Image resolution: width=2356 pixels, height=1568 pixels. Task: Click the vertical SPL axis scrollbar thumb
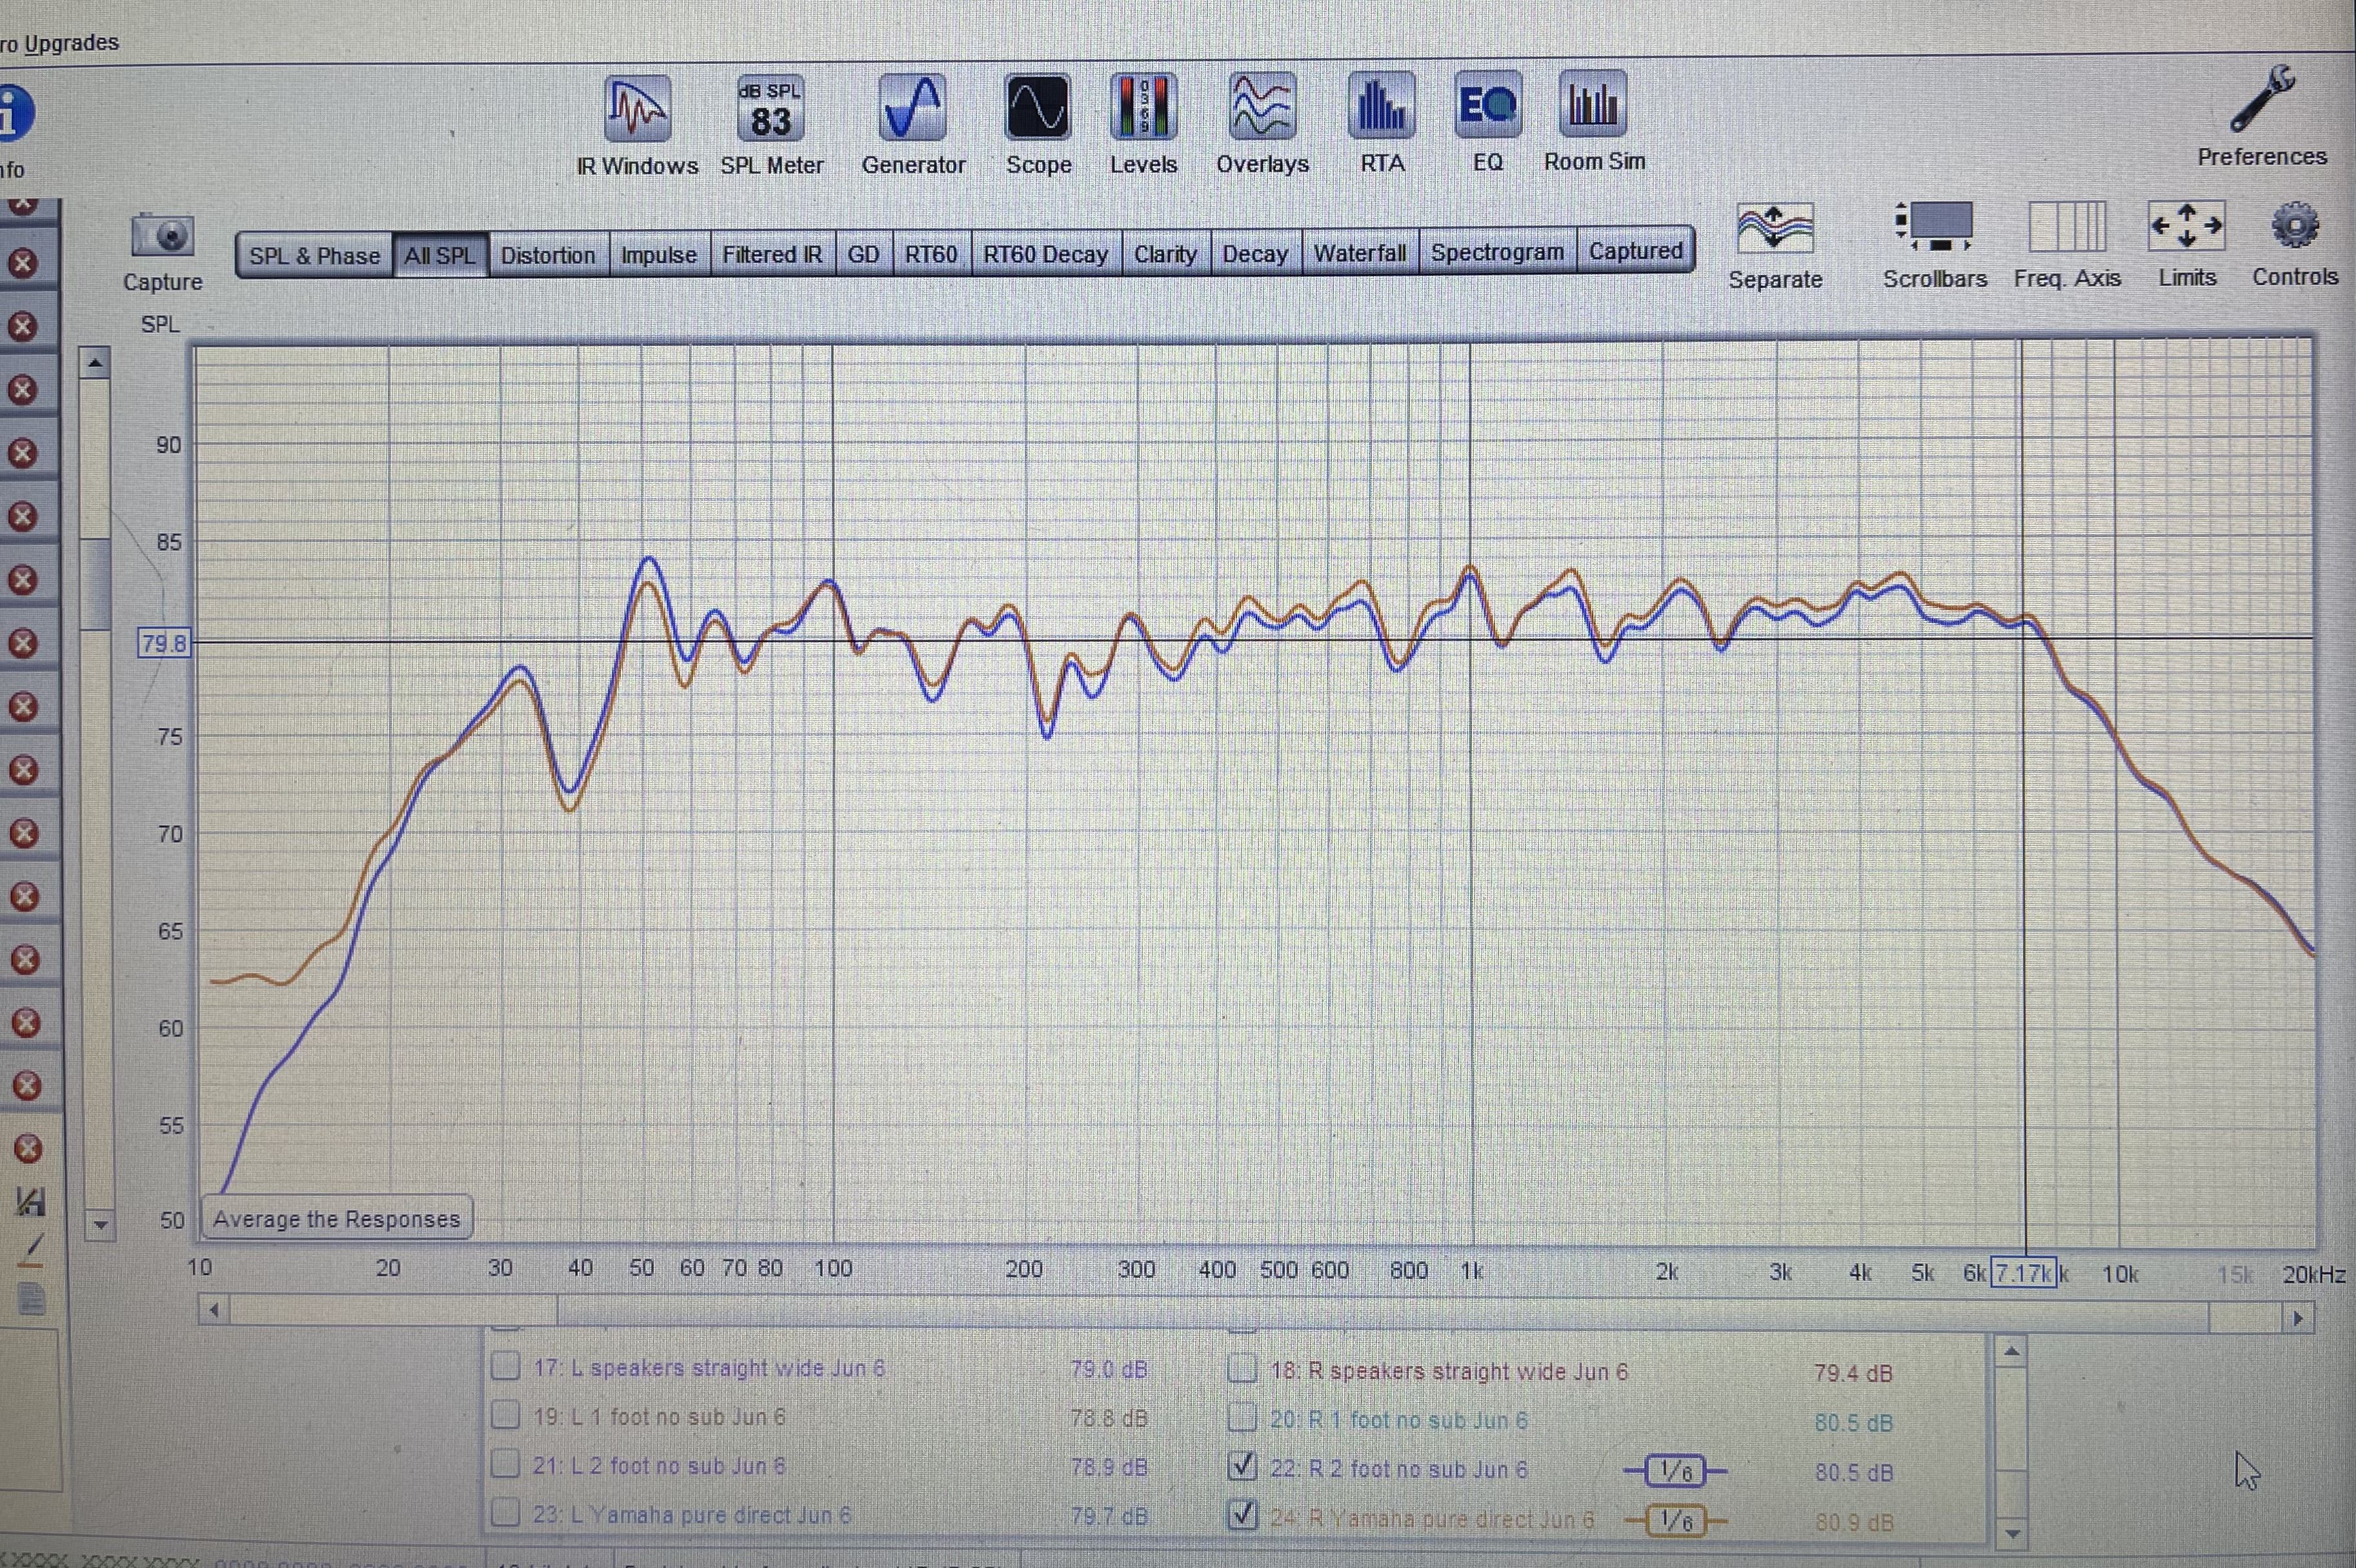[x=96, y=585]
